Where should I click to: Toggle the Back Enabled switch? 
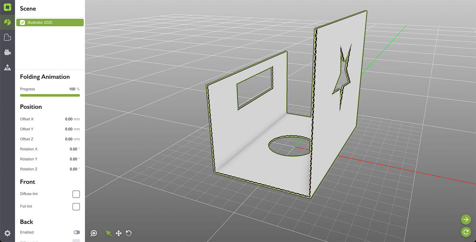pyautogui.click(x=77, y=232)
